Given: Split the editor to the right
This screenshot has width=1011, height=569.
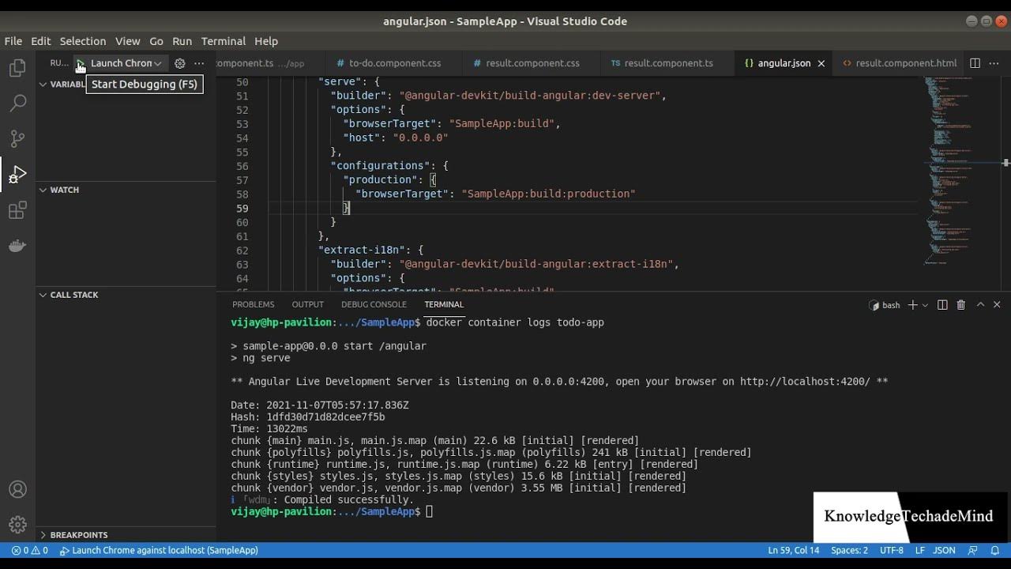Looking at the screenshot, I should pos(975,63).
